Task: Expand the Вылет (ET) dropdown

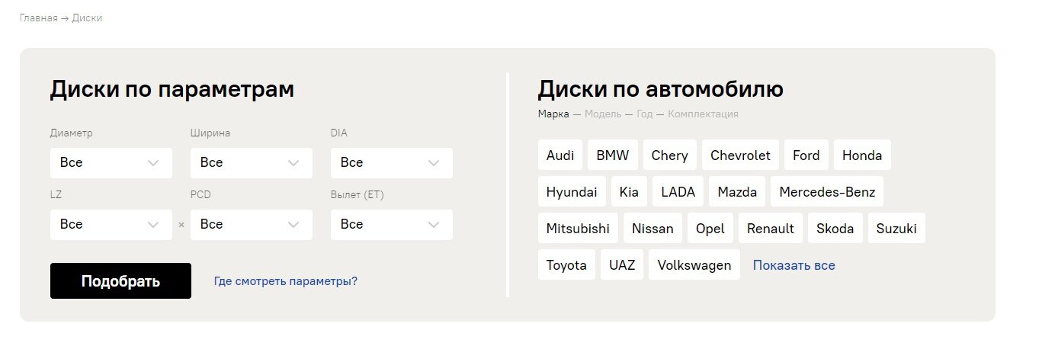Action: (x=391, y=225)
